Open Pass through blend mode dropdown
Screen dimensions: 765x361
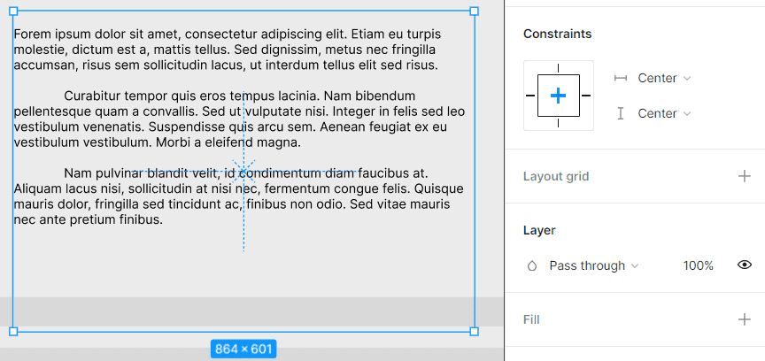(x=594, y=265)
